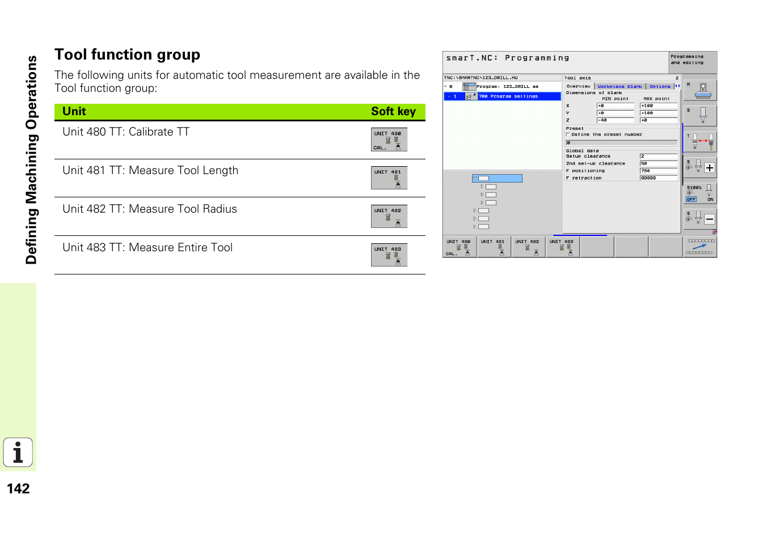This screenshot has width=767, height=541.
Task: Click UNIT 482 icon in the document table
Action: [x=389, y=216]
